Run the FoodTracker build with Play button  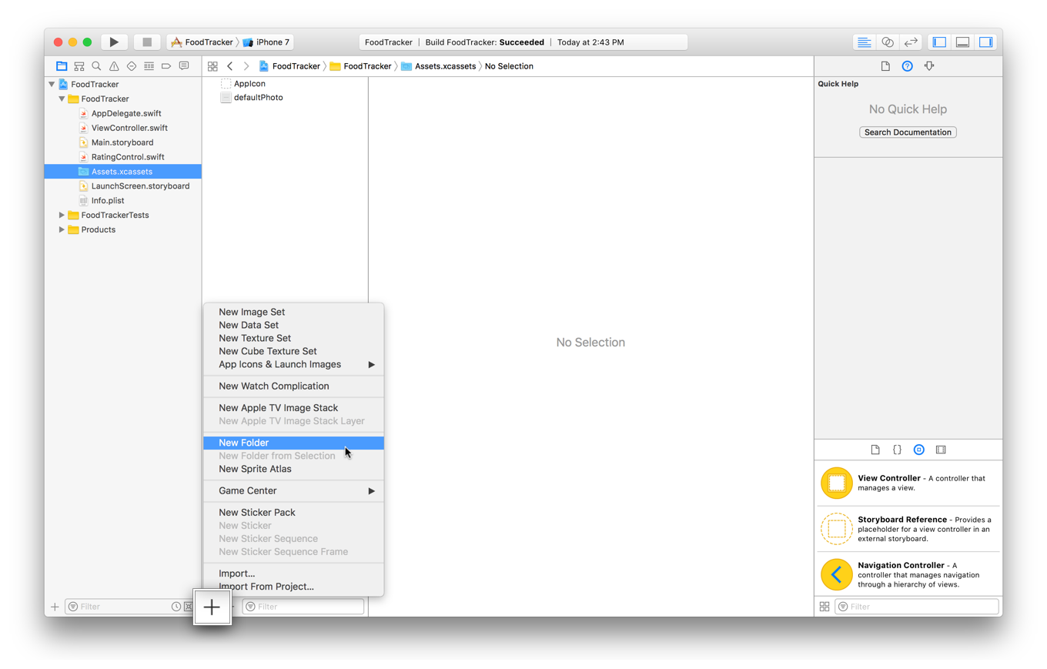[x=114, y=42]
